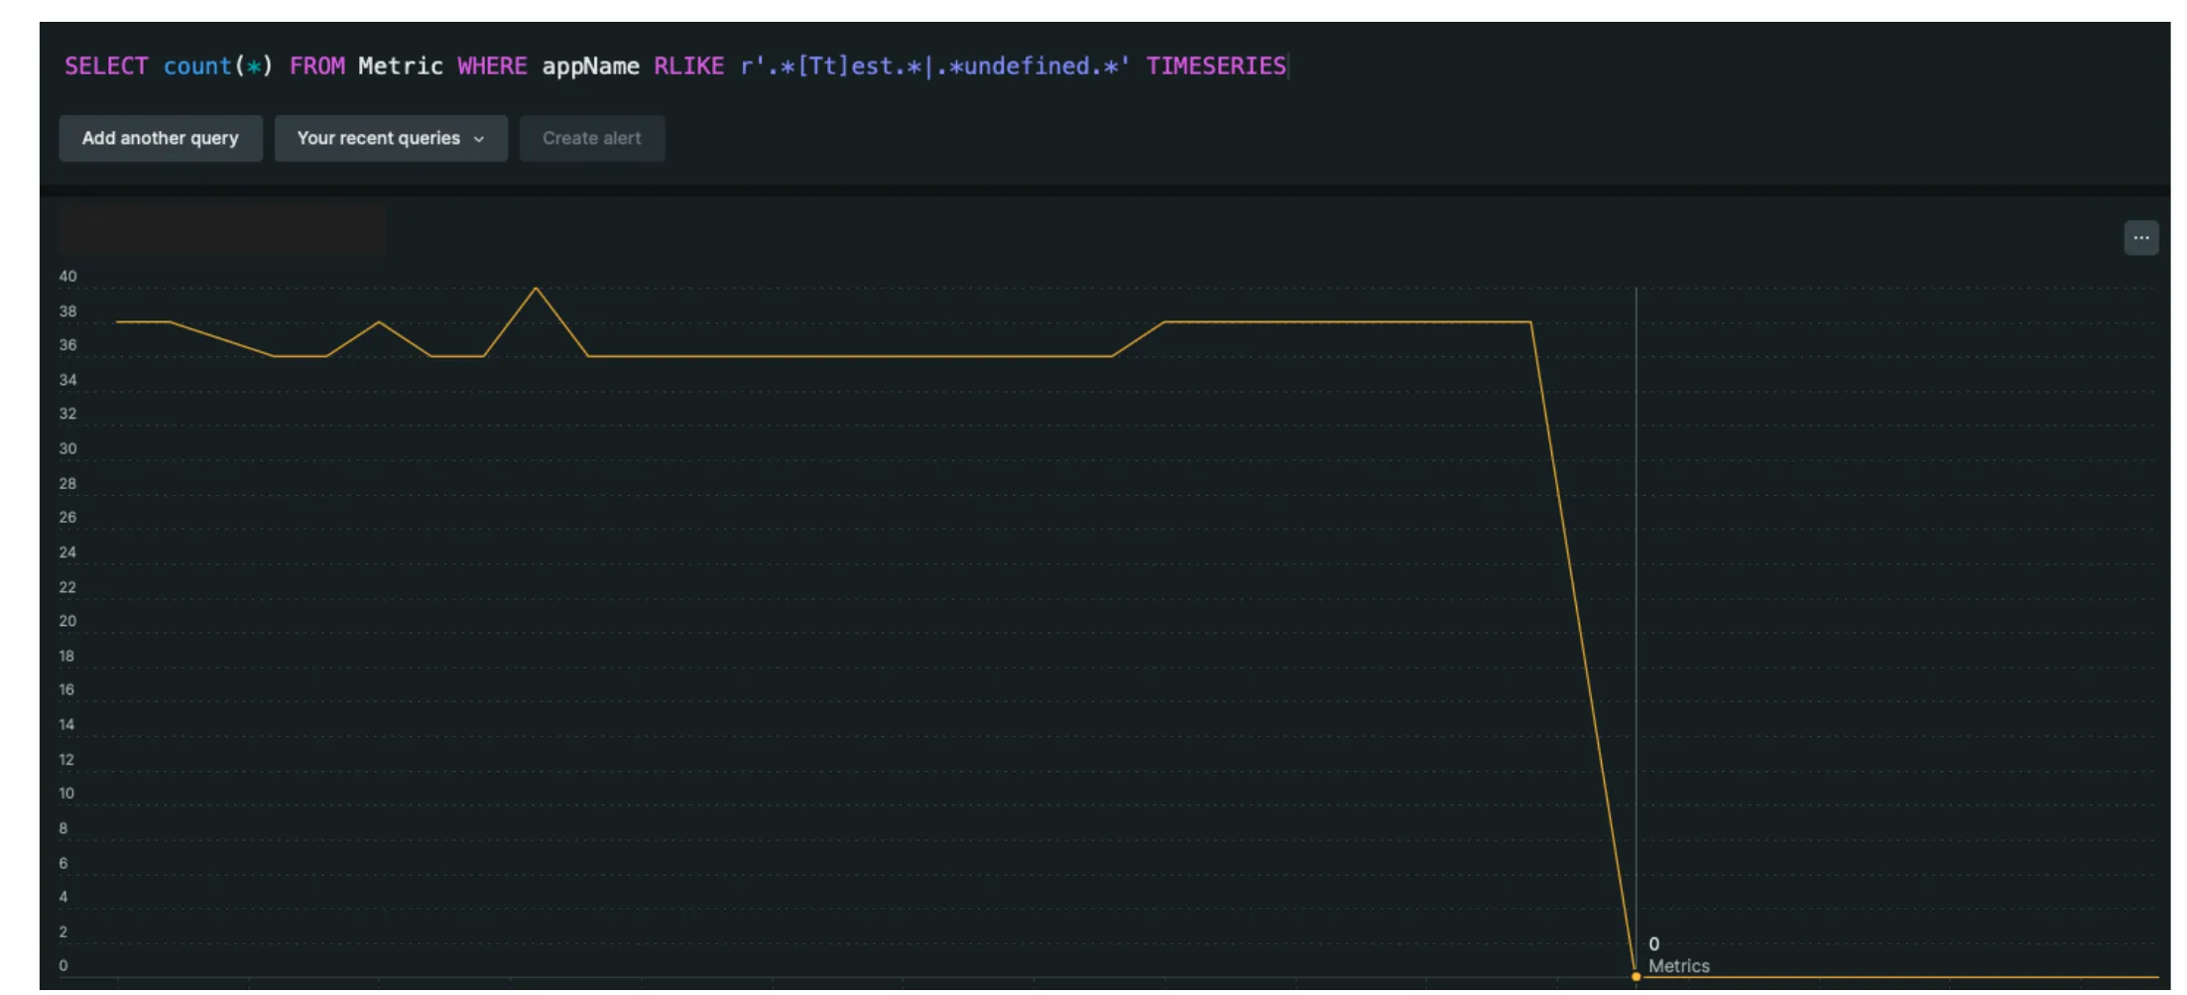
Task: Open the chart ellipsis options menu
Action: (x=2140, y=238)
